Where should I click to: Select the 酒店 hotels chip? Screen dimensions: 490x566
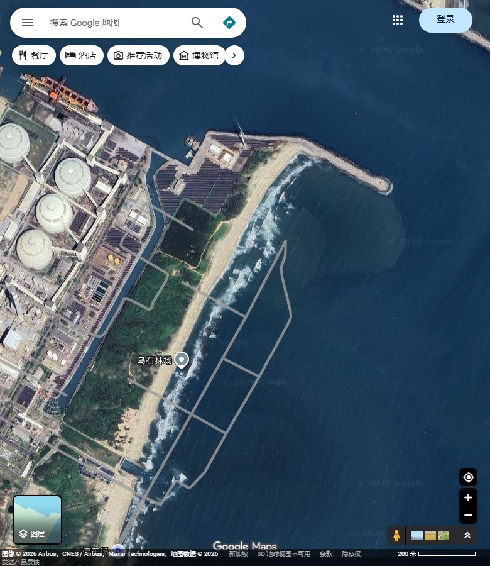81,55
